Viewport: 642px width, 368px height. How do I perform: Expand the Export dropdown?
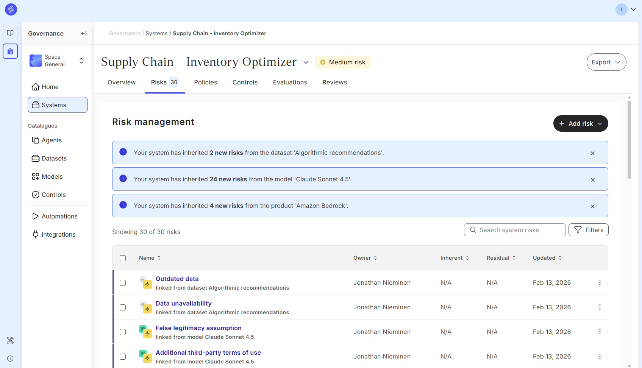[x=606, y=62]
